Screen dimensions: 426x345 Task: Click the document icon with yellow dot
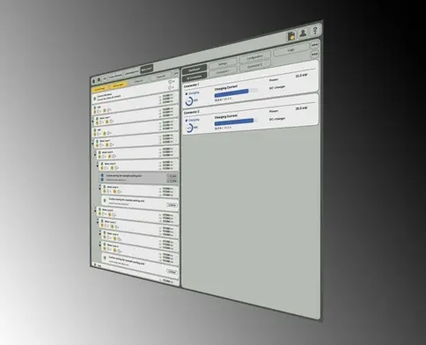click(x=291, y=36)
